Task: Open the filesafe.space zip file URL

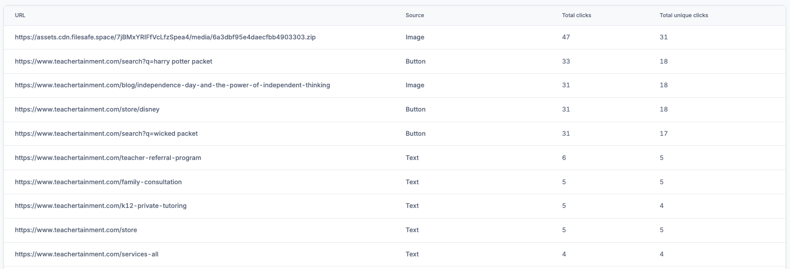Action: coord(165,37)
